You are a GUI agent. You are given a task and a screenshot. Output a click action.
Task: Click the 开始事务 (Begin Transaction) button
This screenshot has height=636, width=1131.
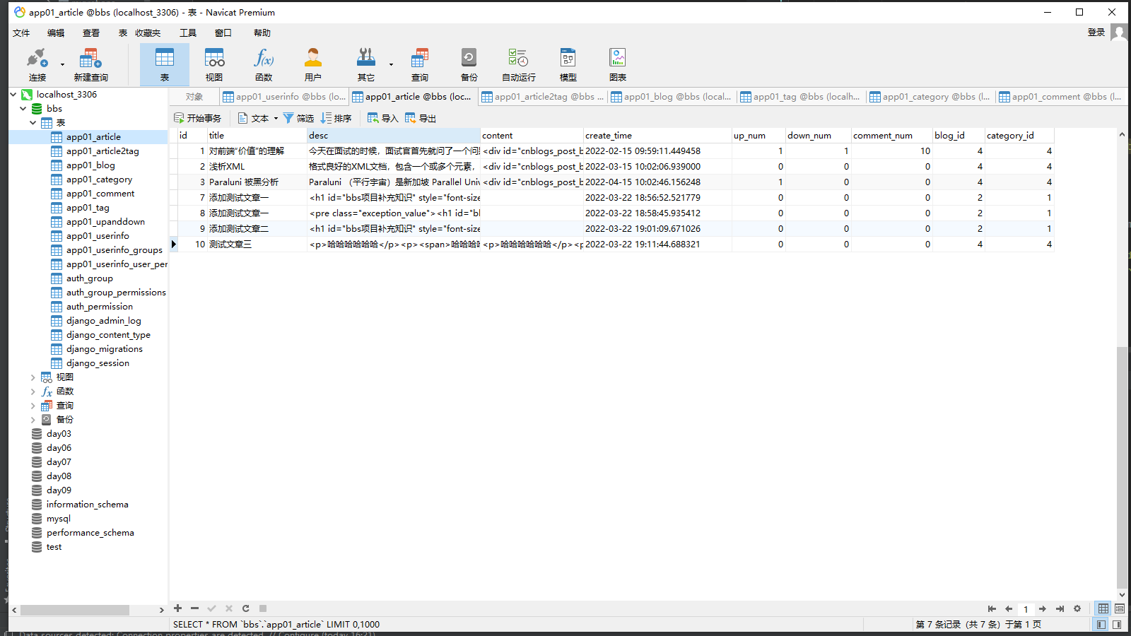point(197,118)
